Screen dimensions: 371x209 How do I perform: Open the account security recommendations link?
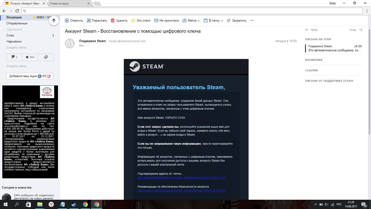181,190
